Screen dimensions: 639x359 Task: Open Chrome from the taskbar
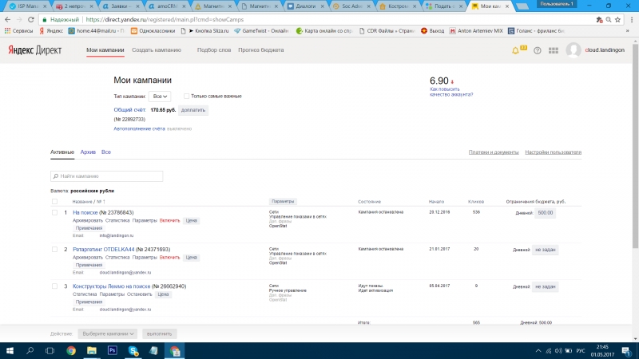point(71,350)
